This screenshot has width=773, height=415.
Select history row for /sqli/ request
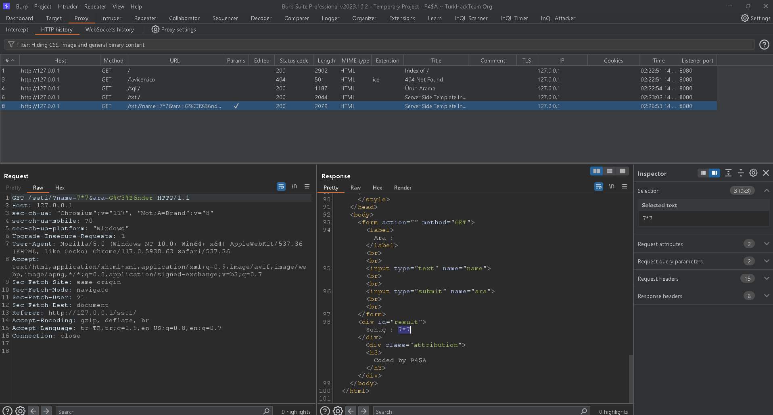tap(359, 88)
